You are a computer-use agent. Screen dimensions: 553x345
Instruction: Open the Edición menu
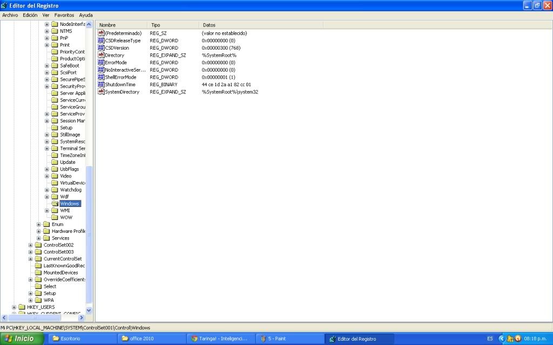tap(30, 15)
